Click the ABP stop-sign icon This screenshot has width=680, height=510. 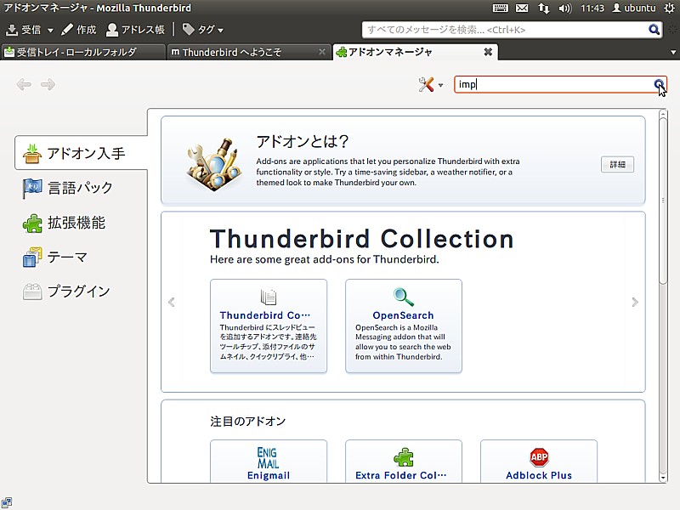539,456
